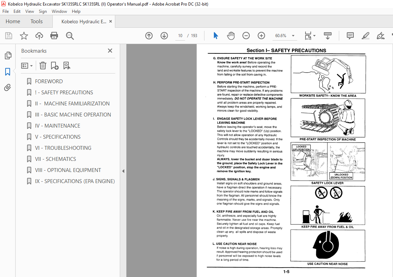
Task: Click the Safety Lock Lever diagram
Action: coord(328,162)
